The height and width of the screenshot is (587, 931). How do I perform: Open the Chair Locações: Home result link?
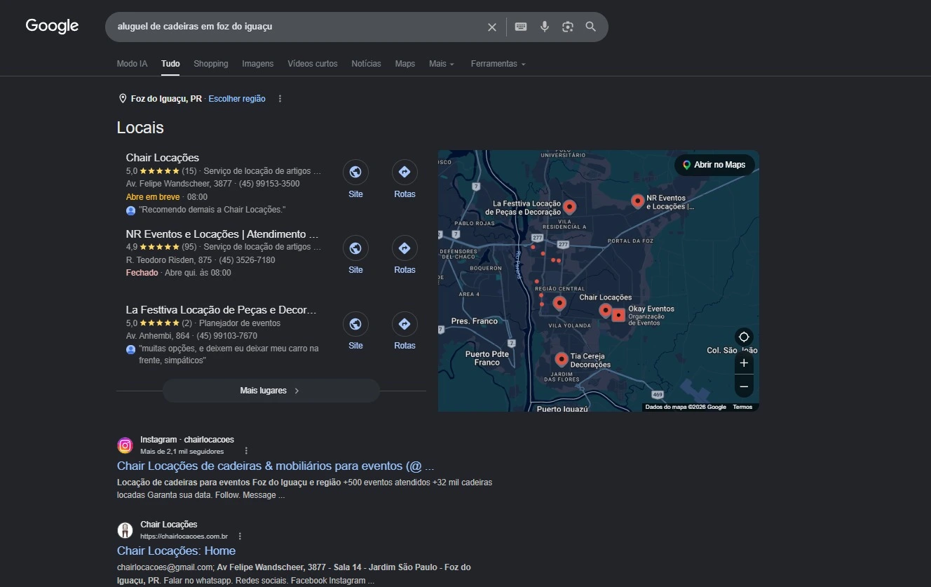[176, 551]
